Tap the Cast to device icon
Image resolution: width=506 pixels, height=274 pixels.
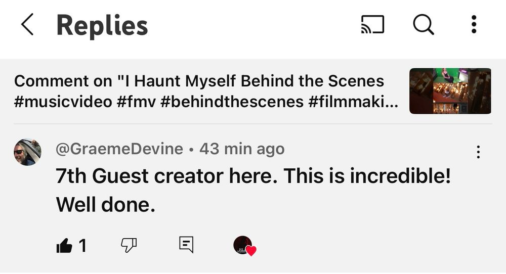(372, 24)
